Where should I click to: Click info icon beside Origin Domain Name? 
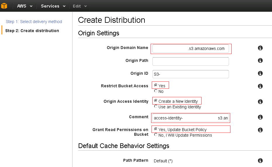coord(260,48)
